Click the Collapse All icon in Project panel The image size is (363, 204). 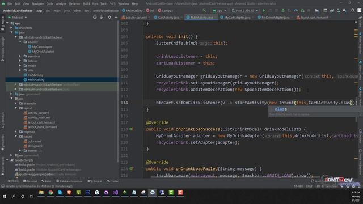[102, 18]
